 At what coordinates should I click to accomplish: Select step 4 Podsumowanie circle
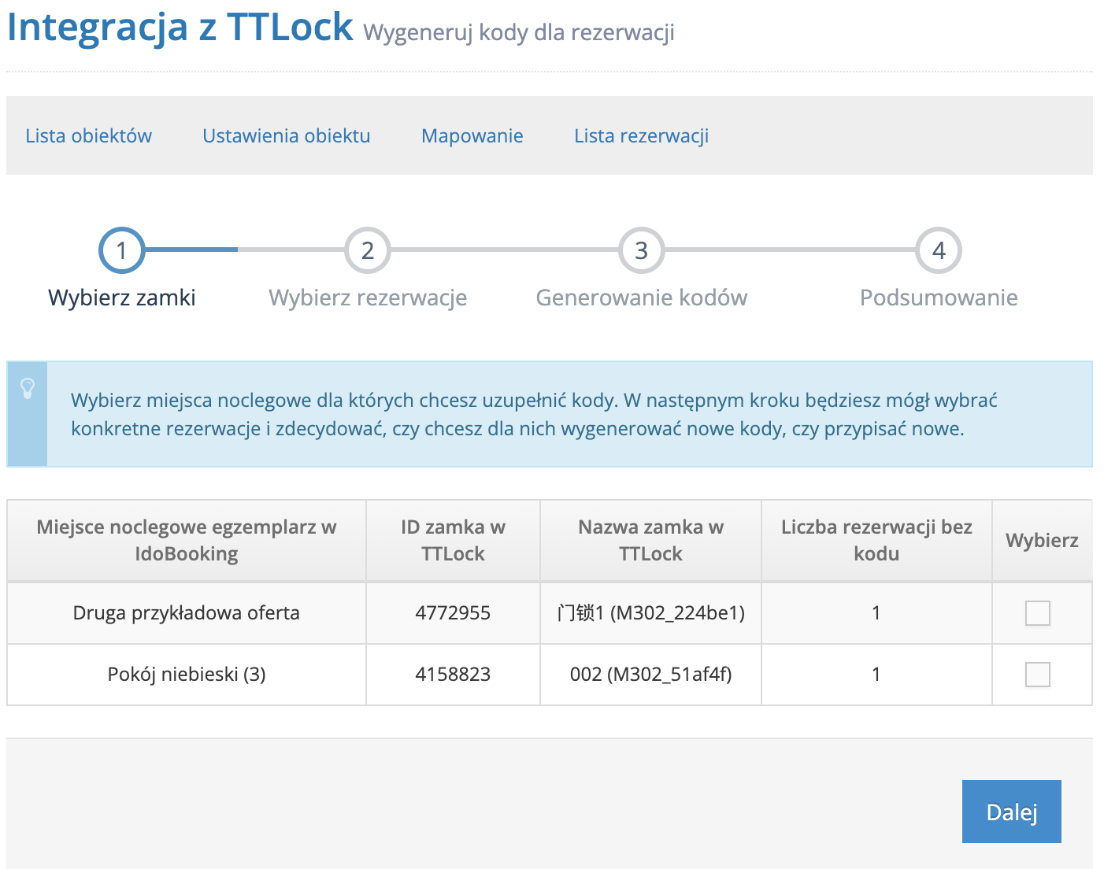point(939,250)
